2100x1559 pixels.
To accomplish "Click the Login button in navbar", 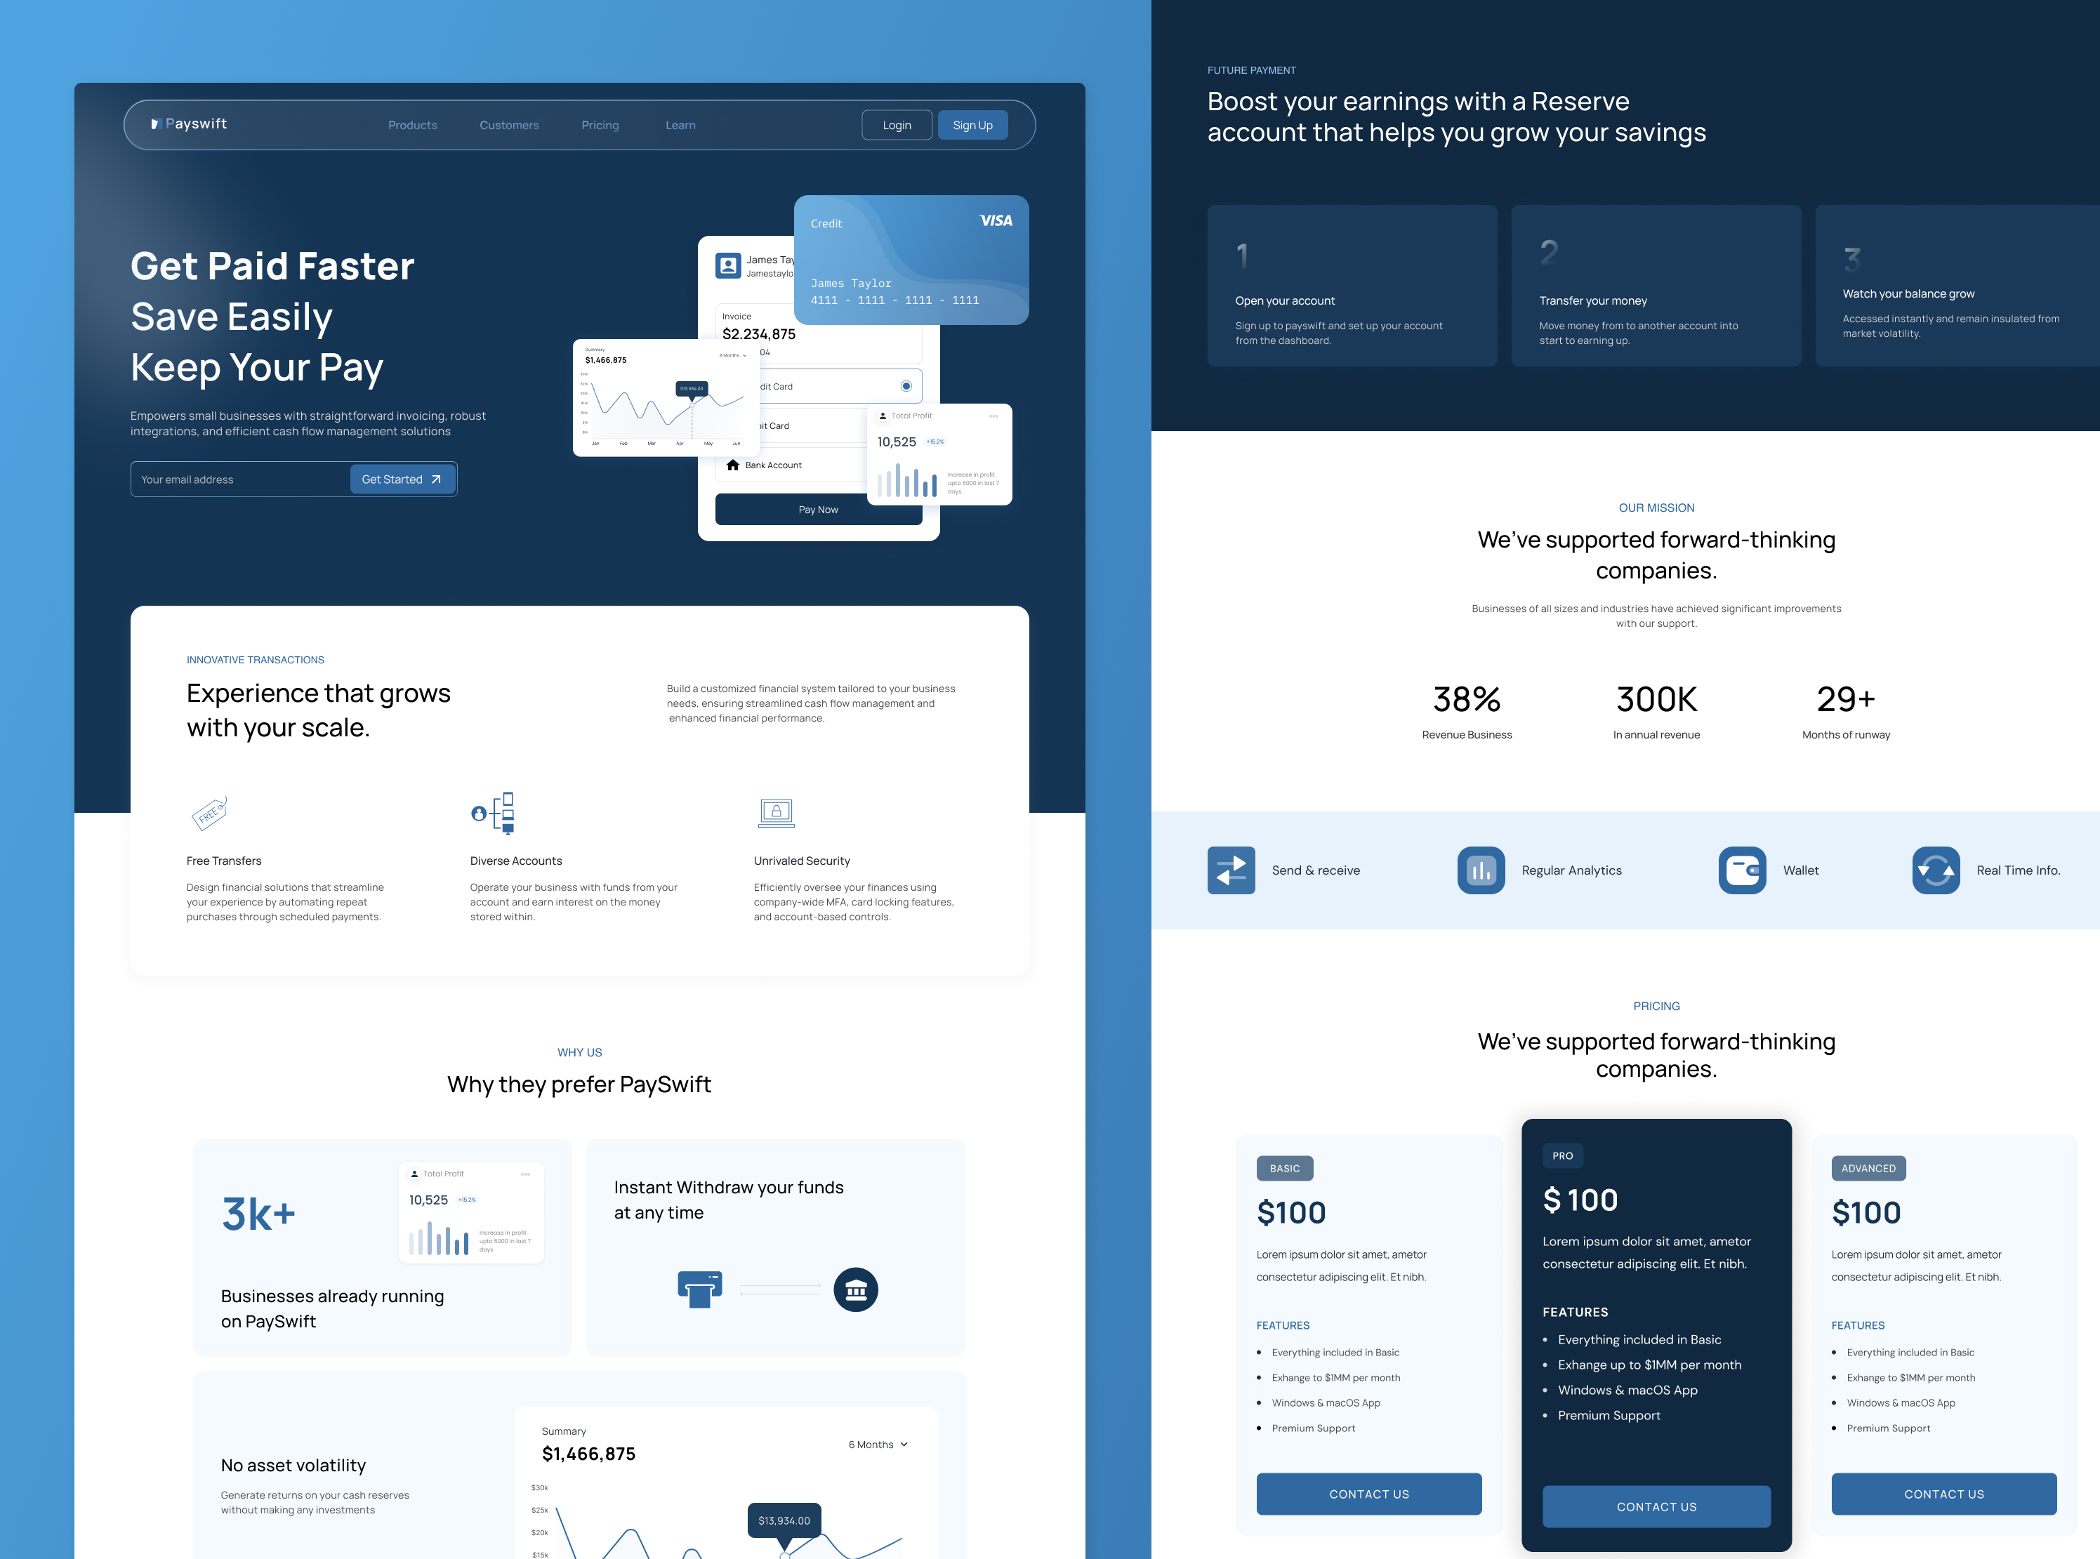I will click(x=898, y=124).
